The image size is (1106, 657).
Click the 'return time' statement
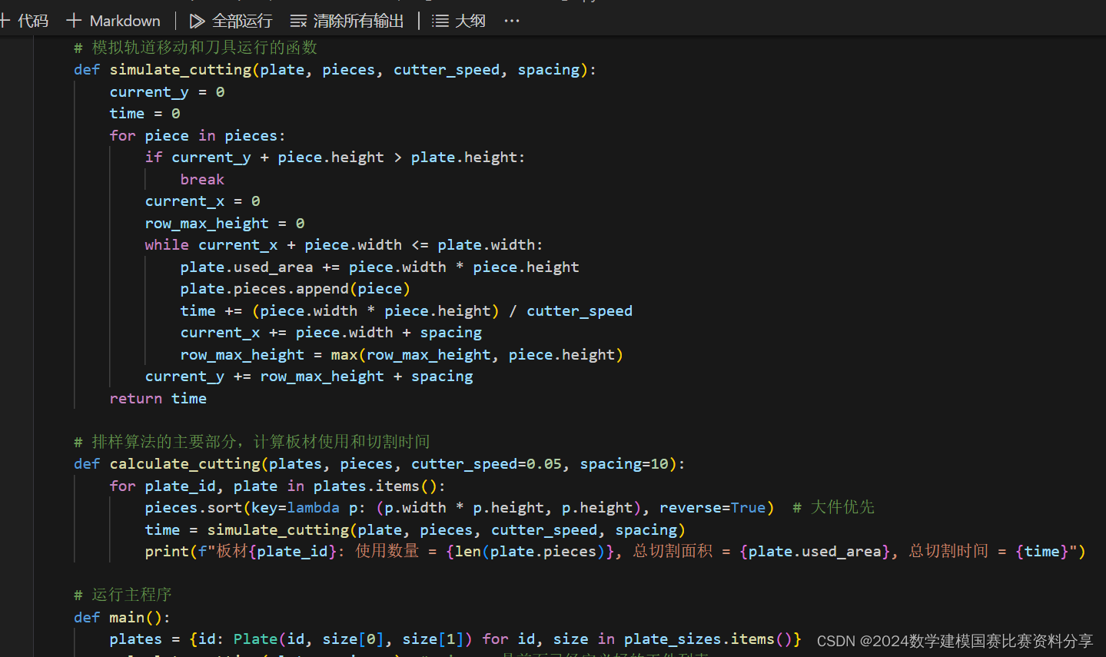point(158,399)
